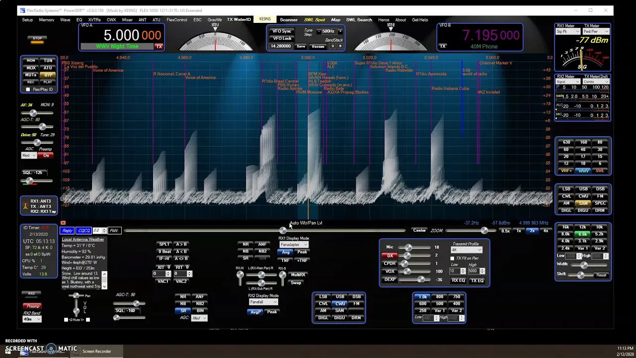
Task: Toggle the SPLT split button
Action: pos(164,244)
